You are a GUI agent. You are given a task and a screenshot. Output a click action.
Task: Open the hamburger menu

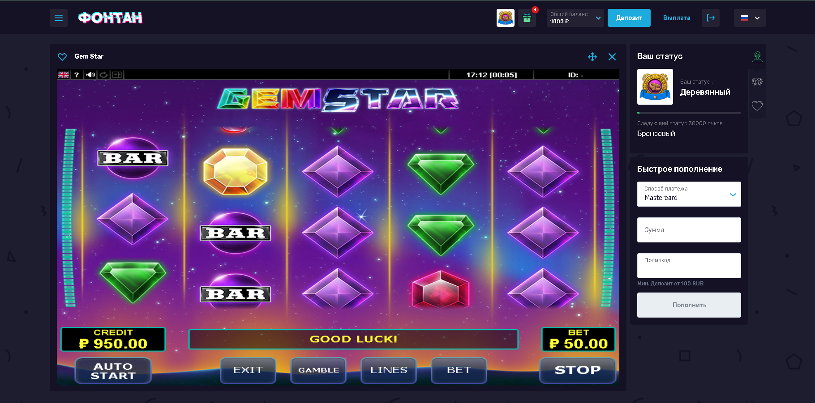[x=59, y=18]
